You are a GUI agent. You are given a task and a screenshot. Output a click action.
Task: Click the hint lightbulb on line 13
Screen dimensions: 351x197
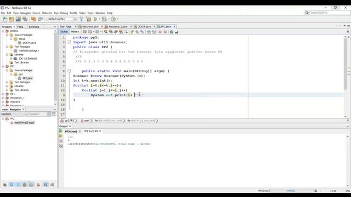(64, 95)
